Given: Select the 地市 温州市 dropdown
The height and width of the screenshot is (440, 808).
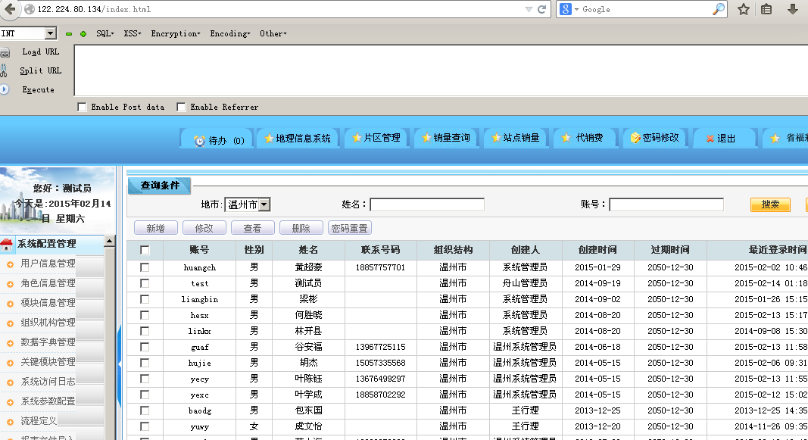Looking at the screenshot, I should click(x=248, y=204).
